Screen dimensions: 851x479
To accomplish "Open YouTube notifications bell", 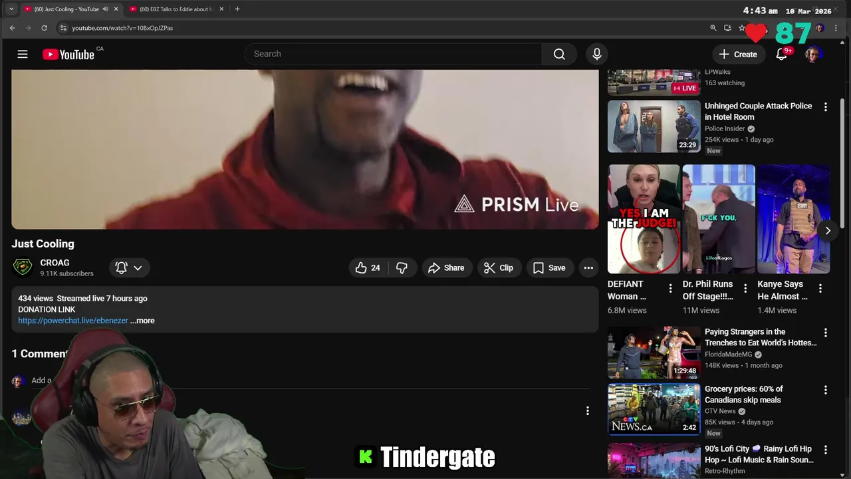I will (782, 54).
